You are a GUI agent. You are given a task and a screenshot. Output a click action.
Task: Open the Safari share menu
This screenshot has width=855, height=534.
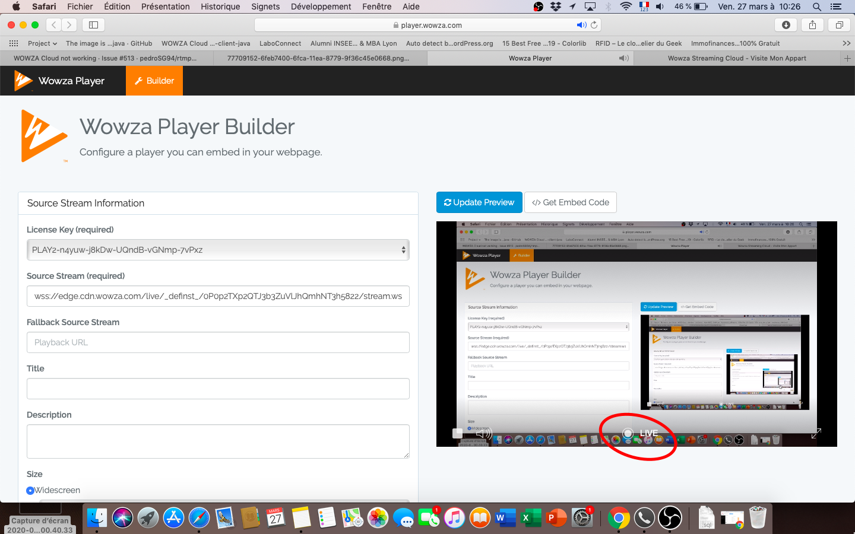(x=812, y=25)
